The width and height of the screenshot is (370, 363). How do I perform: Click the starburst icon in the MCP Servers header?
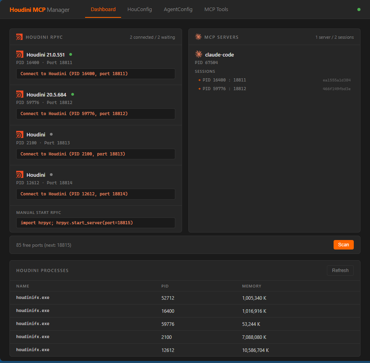tap(198, 37)
